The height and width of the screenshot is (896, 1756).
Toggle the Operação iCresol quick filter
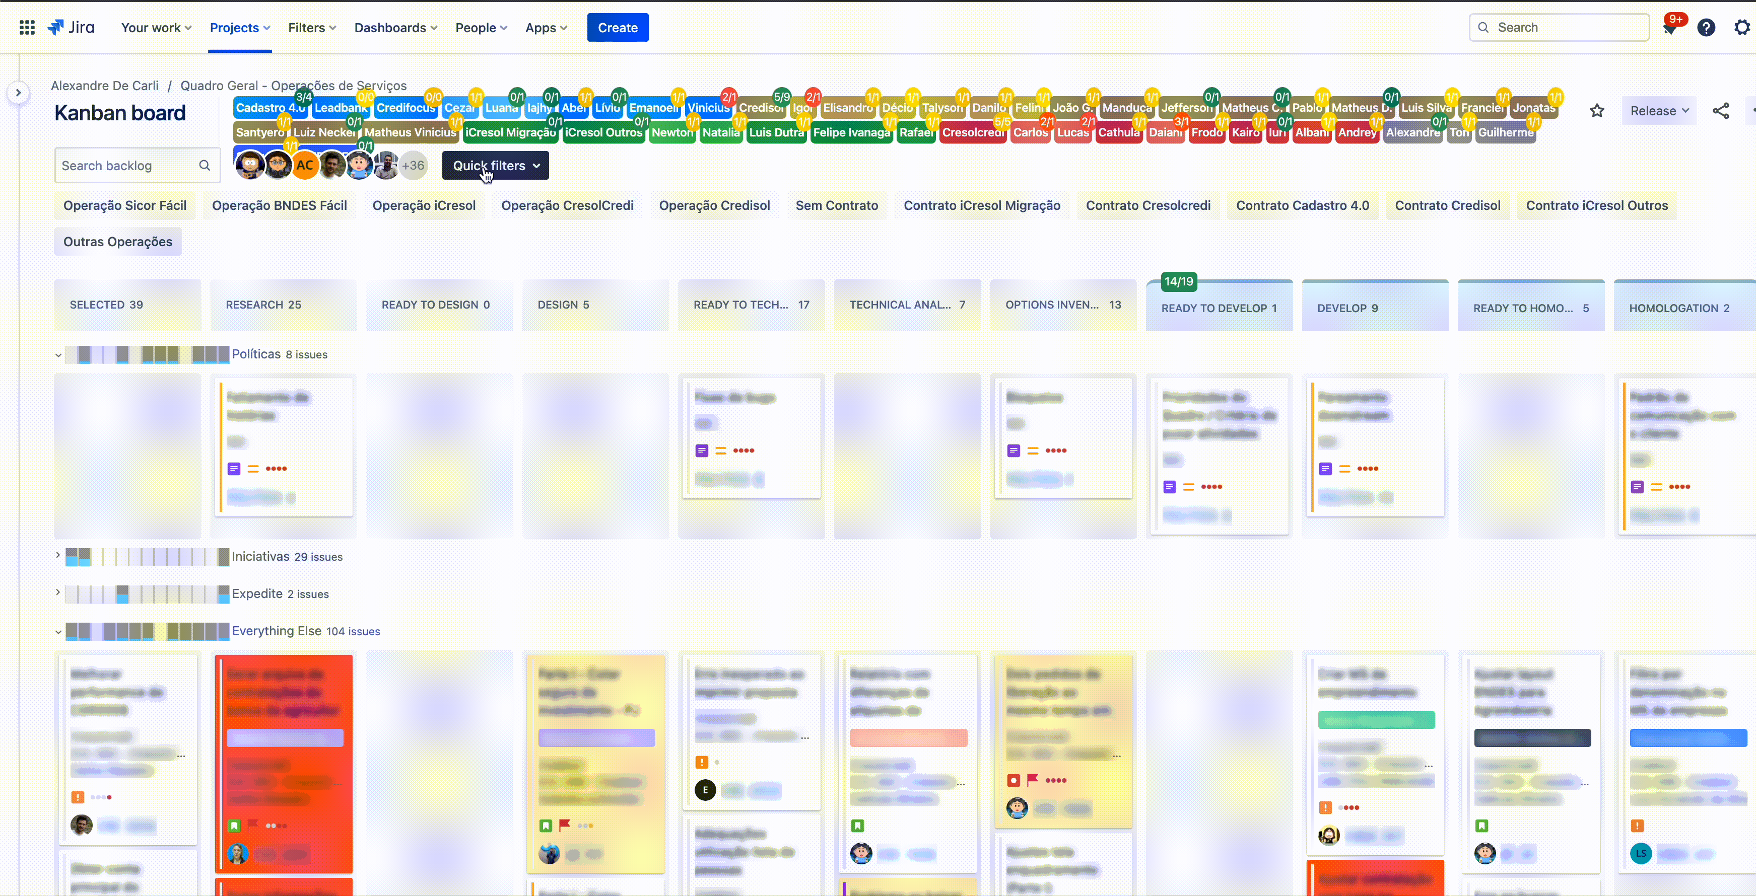pos(423,206)
